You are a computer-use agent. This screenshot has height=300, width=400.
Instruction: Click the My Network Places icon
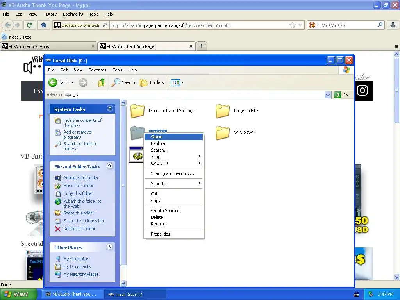point(58,274)
